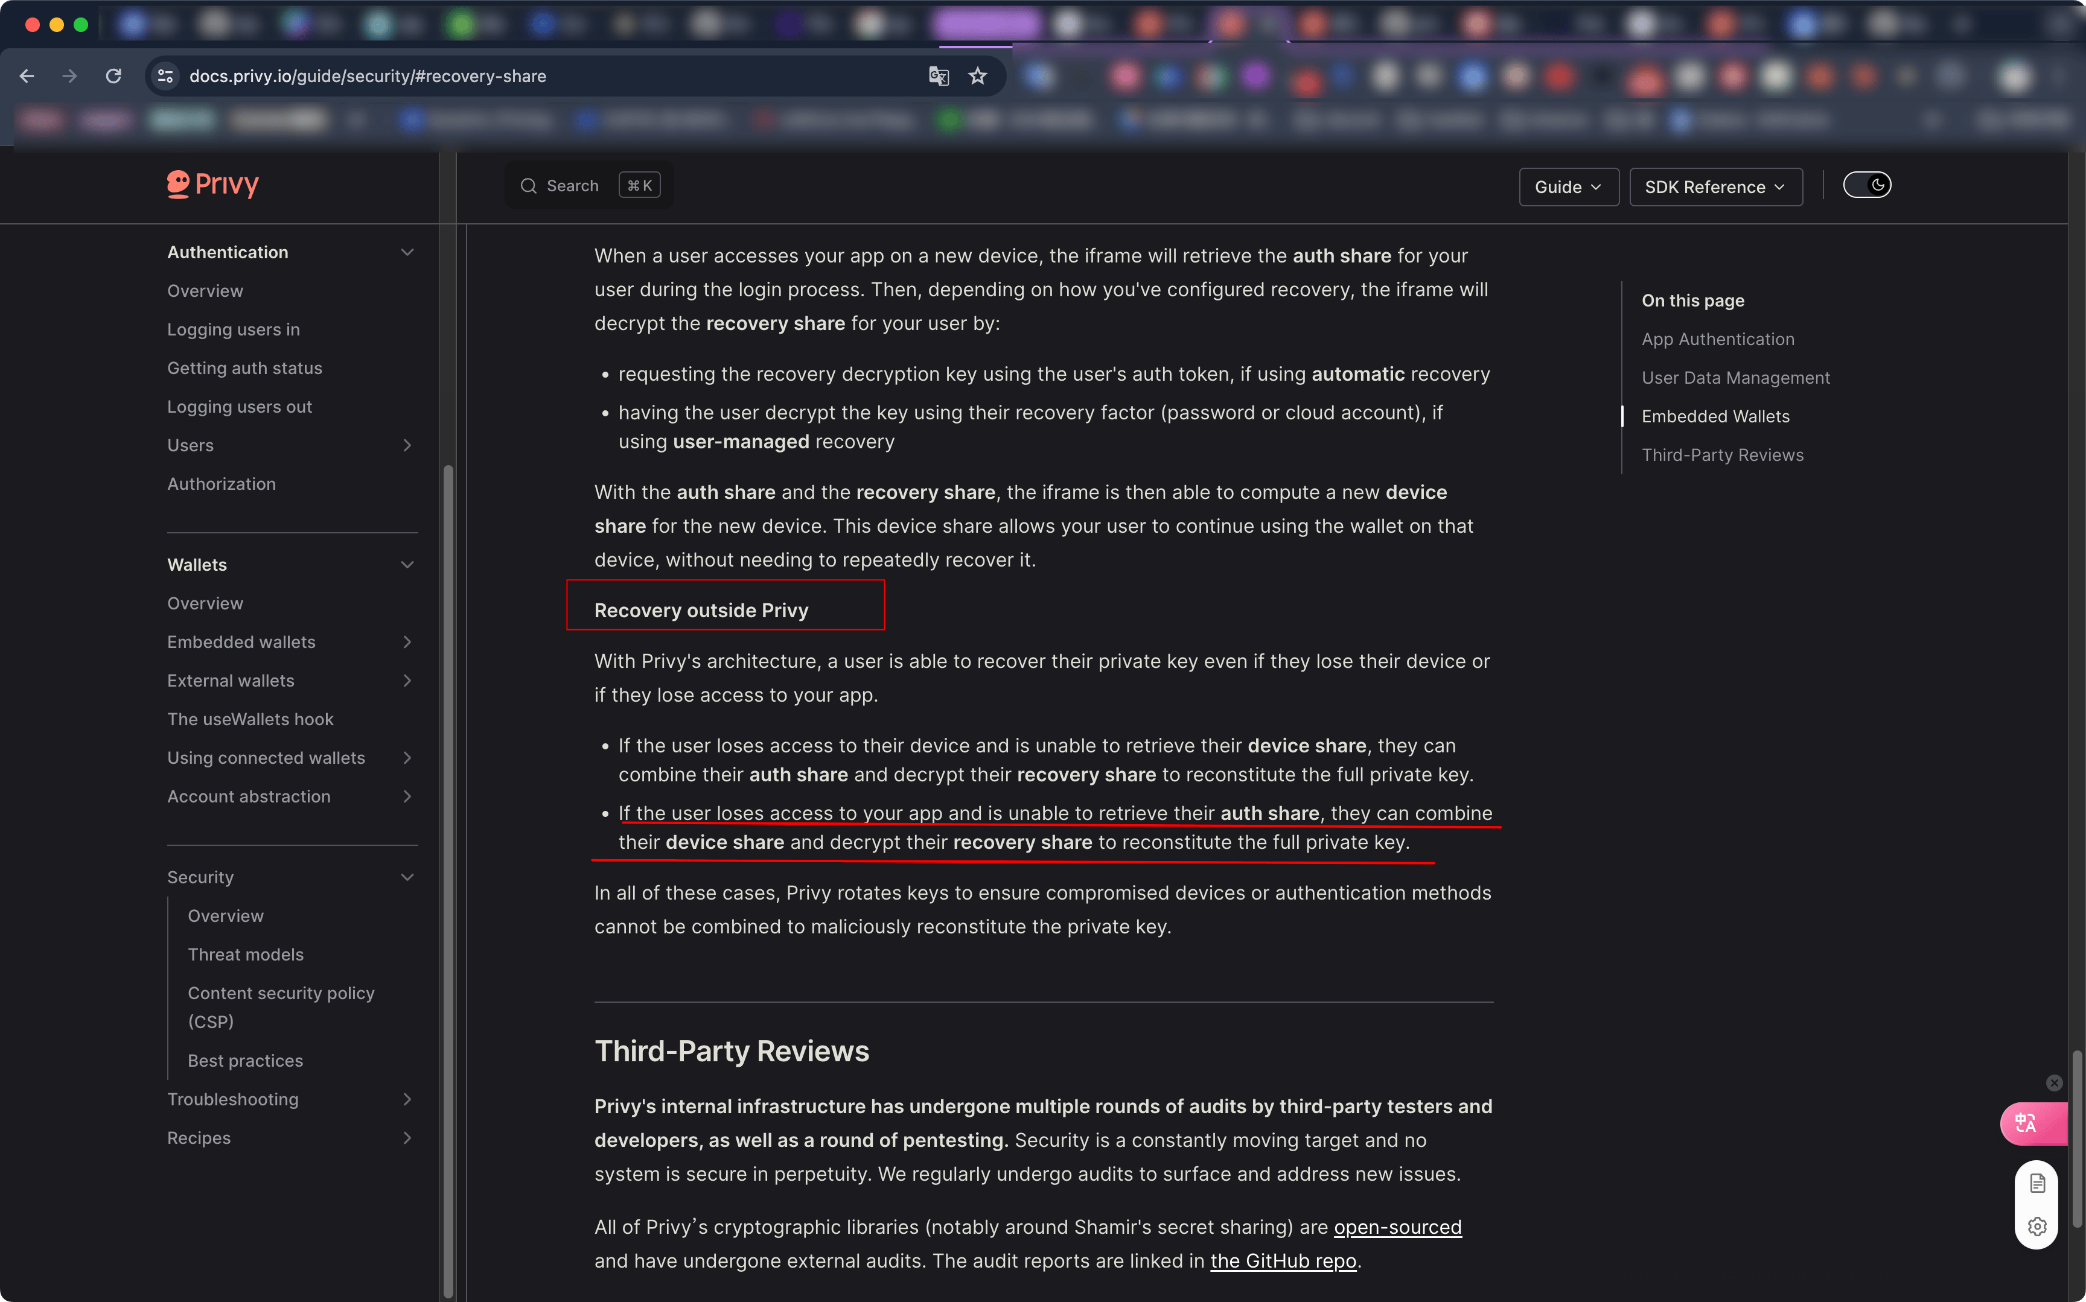The image size is (2086, 1302).
Task: Click the Wallets sidebar heading
Action: (x=196, y=565)
